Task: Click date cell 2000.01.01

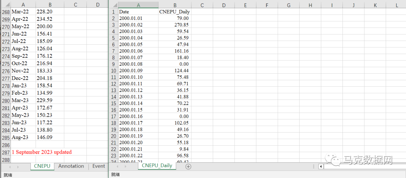Action: click(138, 18)
